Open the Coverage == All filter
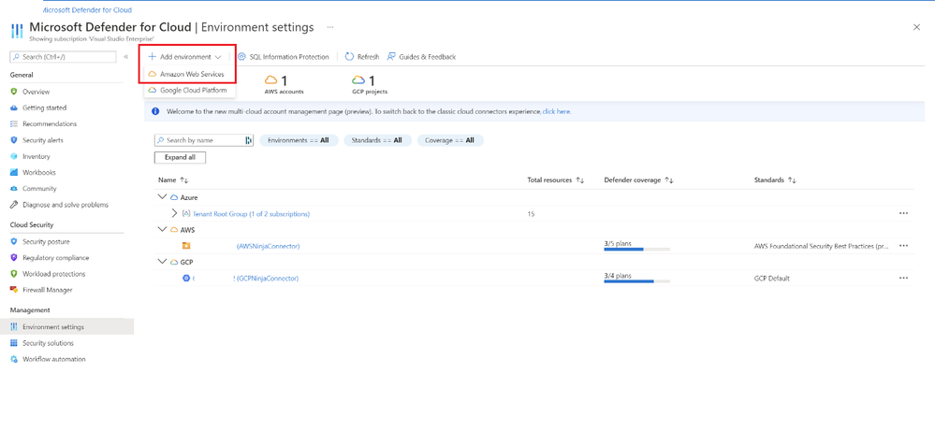 pos(450,140)
